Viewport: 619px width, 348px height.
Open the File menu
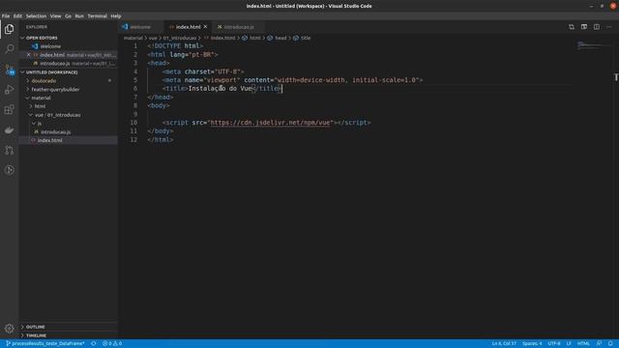[6, 16]
